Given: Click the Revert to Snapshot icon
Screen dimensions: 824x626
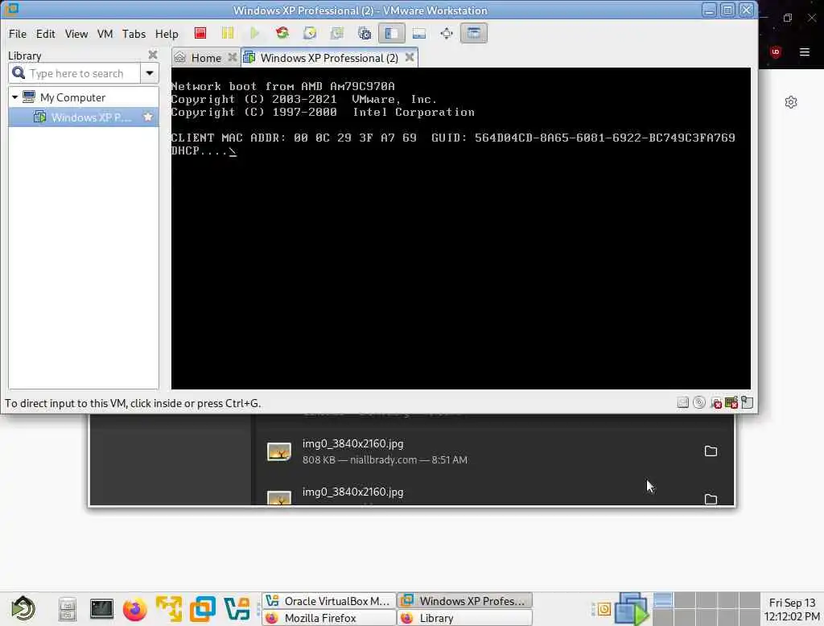Looking at the screenshot, I should coord(337,33).
